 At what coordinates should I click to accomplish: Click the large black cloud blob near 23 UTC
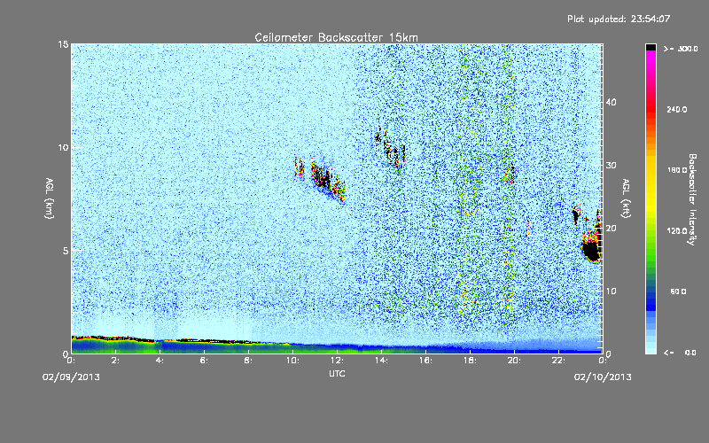tap(591, 250)
